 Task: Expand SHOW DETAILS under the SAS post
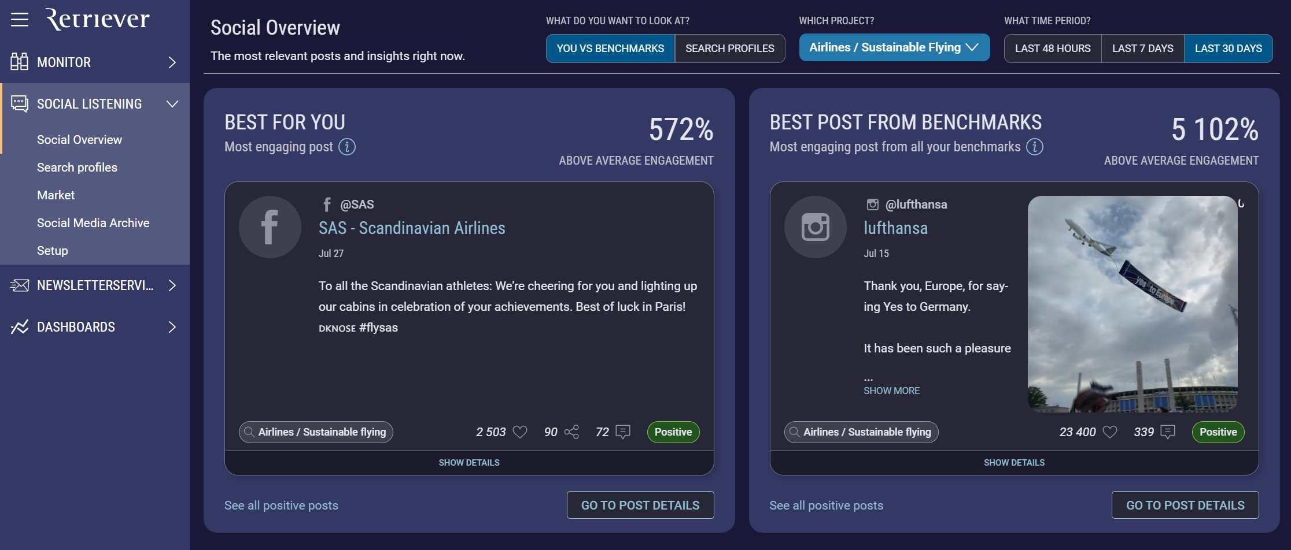[x=469, y=463]
